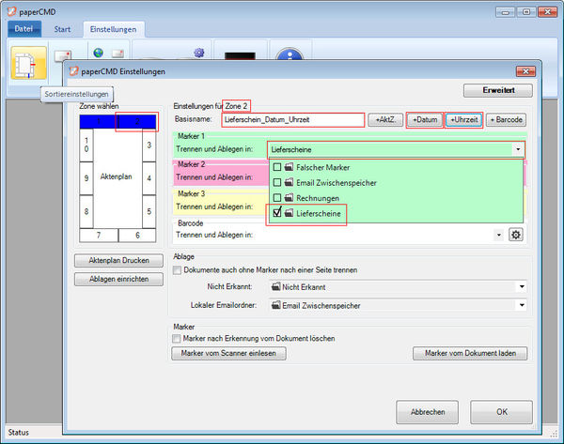Focus the Basisname text field
The height and width of the screenshot is (444, 564).
[292, 119]
